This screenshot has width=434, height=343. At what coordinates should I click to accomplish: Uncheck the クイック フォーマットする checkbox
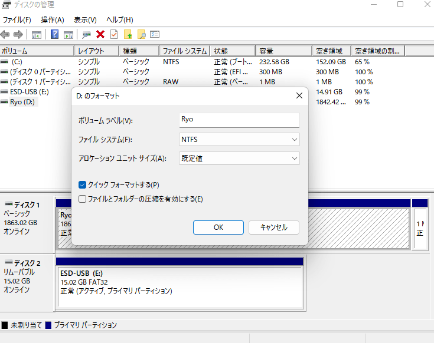coord(83,184)
